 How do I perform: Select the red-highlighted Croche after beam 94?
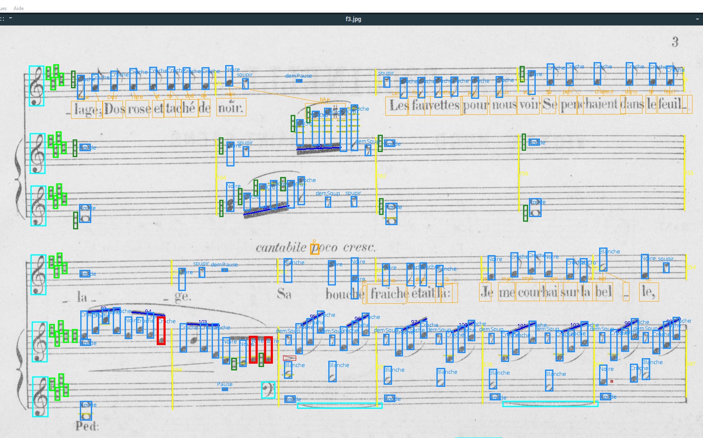coord(161,331)
